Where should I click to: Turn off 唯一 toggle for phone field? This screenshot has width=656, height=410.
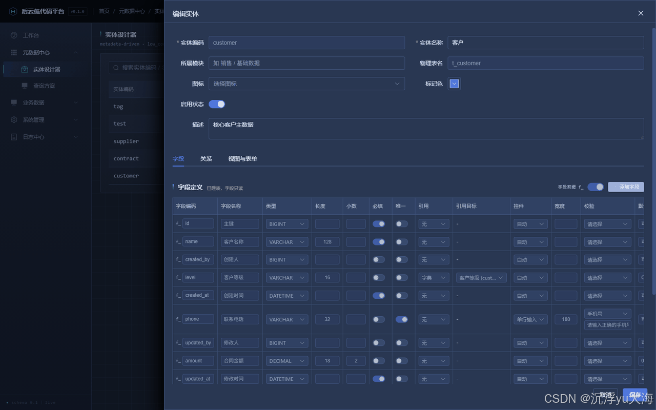pyautogui.click(x=402, y=319)
